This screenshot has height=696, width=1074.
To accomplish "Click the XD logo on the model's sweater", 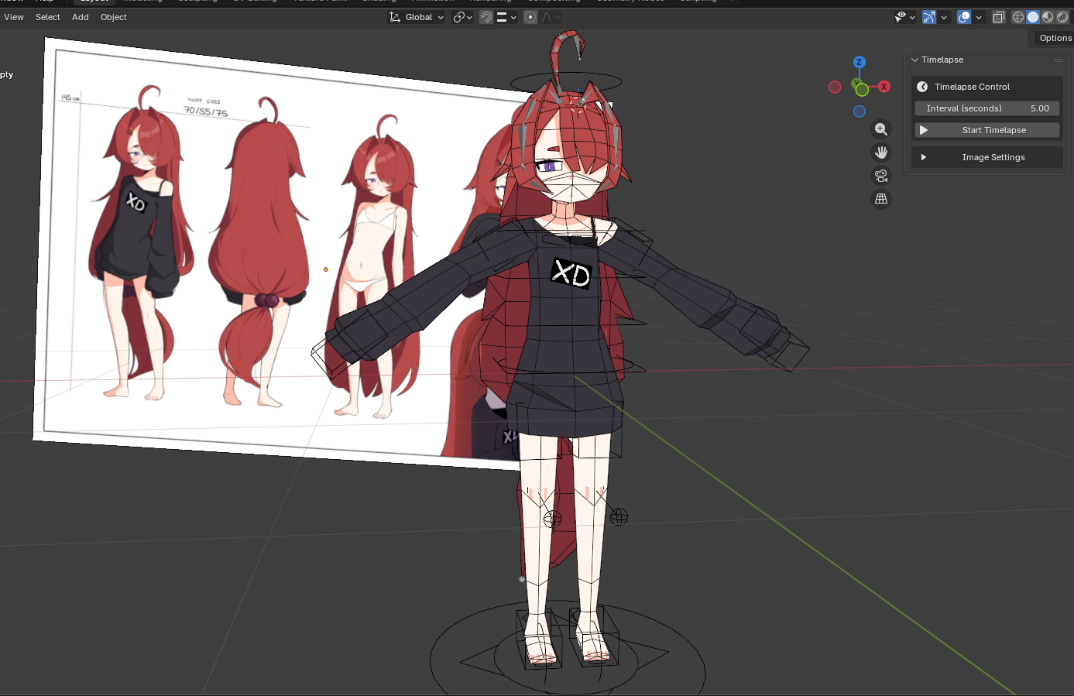I will [571, 273].
